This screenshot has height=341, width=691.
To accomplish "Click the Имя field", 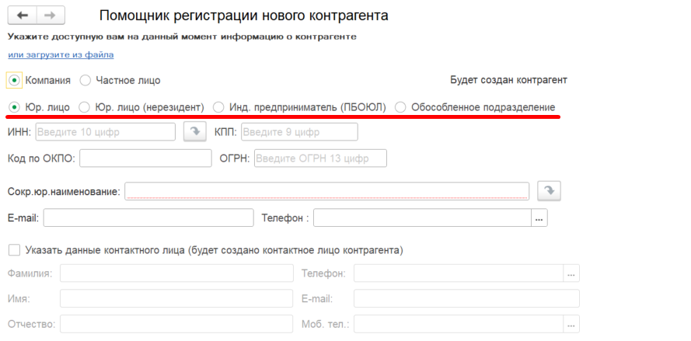I will click(x=176, y=298).
